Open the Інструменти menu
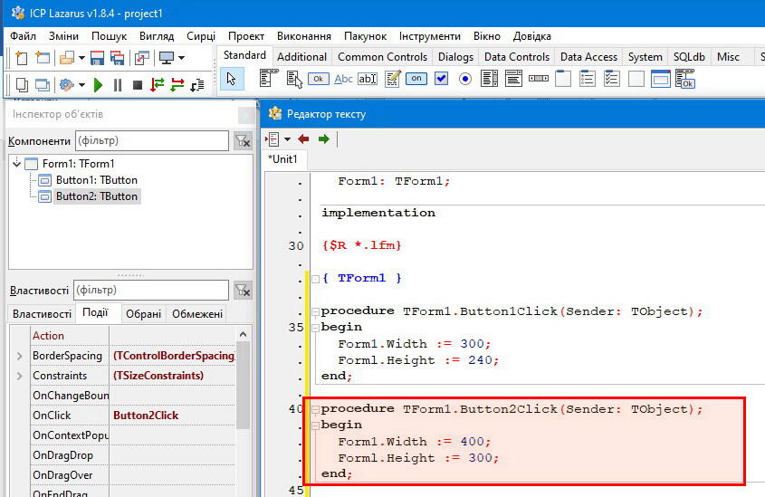The width and height of the screenshot is (765, 497). (x=430, y=36)
